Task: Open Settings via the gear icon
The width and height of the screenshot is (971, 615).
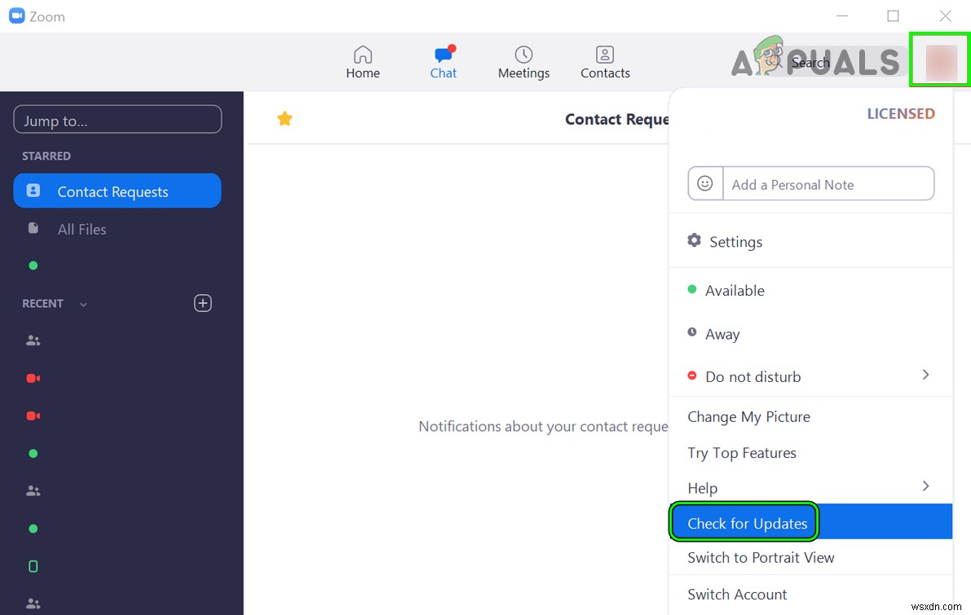Action: click(695, 241)
